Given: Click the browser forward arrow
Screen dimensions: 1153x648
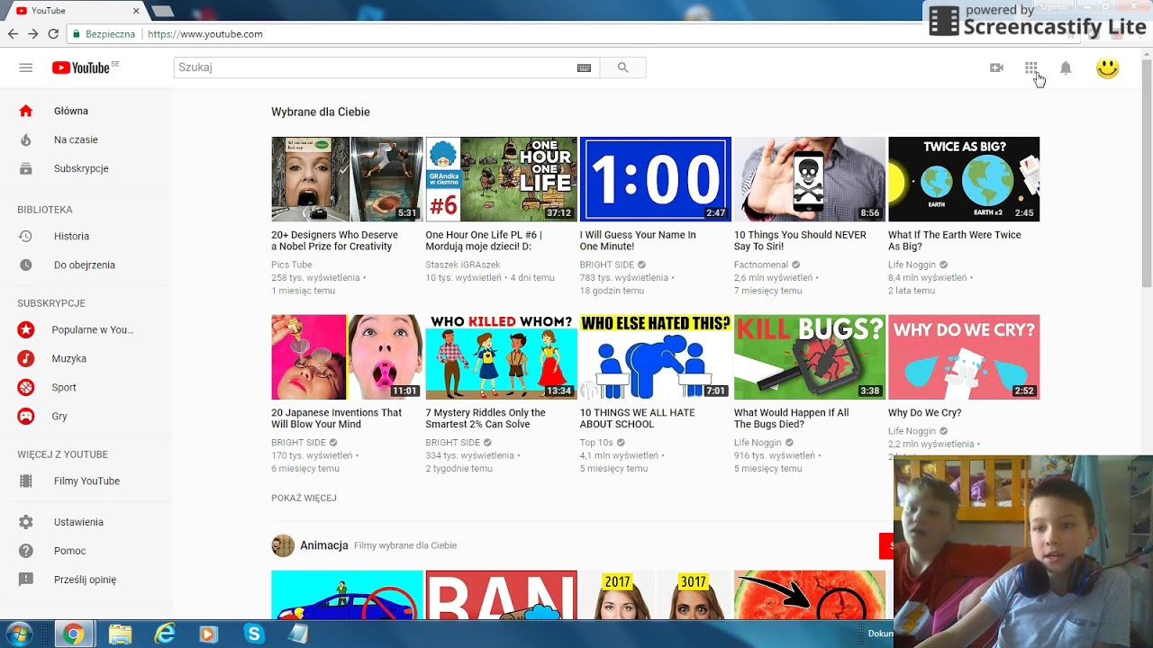Looking at the screenshot, I should pos(33,34).
